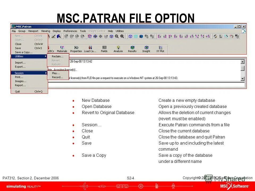Select the Smooth Shaded solid cube icon
This screenshot has height=191, width=255.
tap(141, 36)
